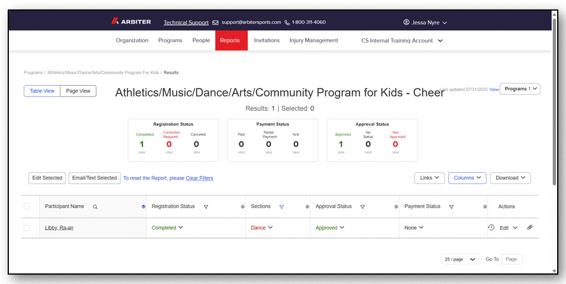The image size is (566, 284).
Task: Expand the Dance section dropdown
Action: pyautogui.click(x=262, y=228)
